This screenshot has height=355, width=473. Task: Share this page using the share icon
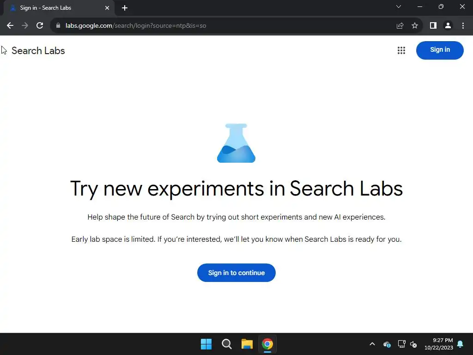(x=400, y=26)
